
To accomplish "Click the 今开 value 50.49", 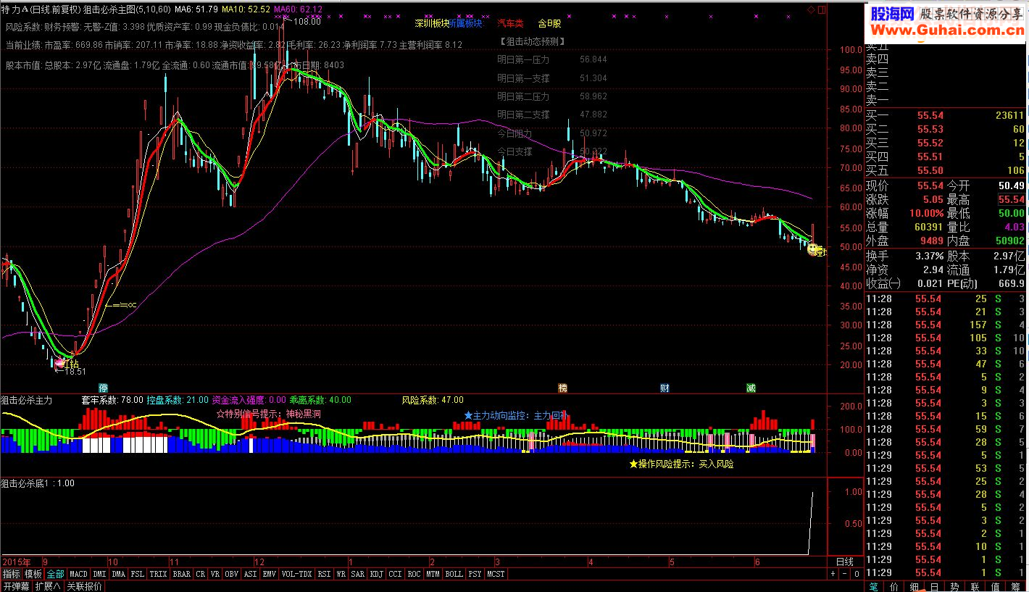I will [1011, 185].
